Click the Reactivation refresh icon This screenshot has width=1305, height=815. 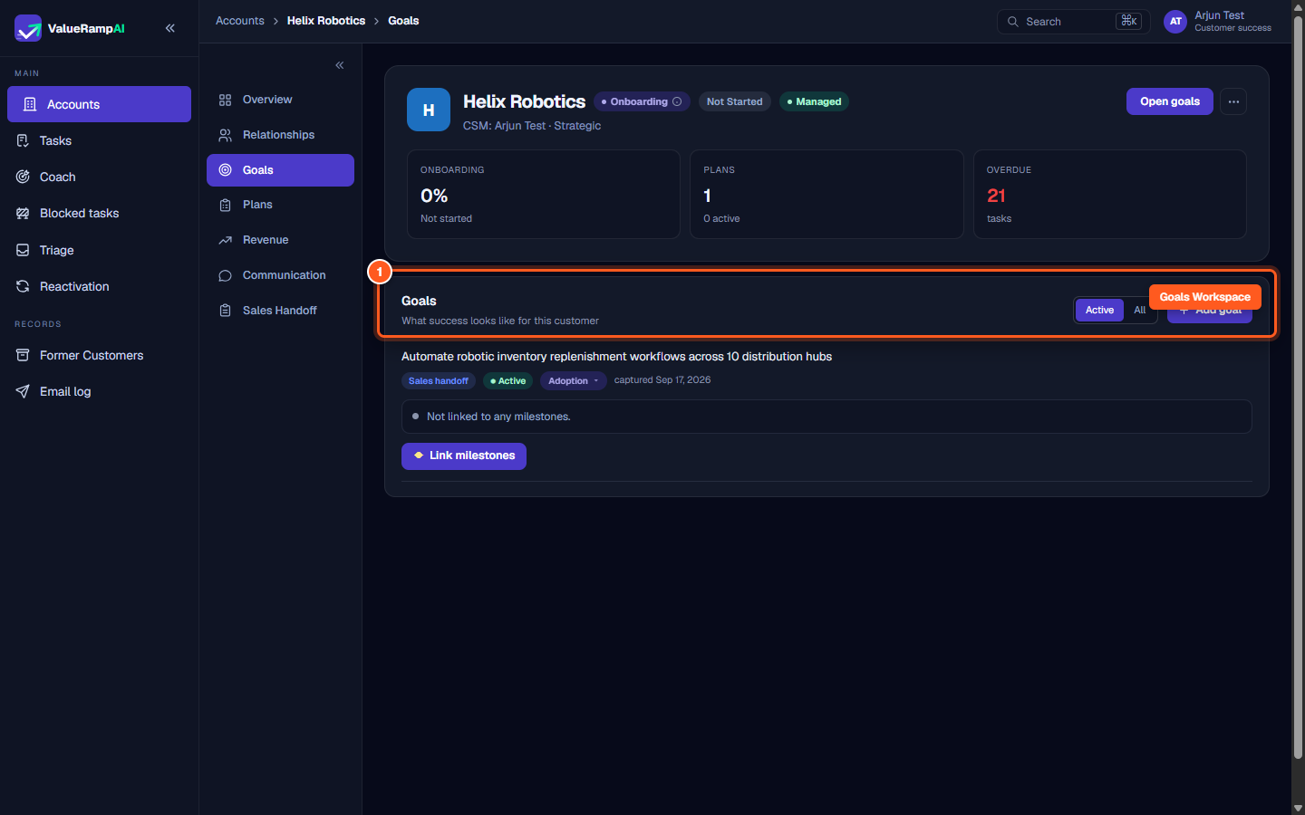(x=23, y=286)
